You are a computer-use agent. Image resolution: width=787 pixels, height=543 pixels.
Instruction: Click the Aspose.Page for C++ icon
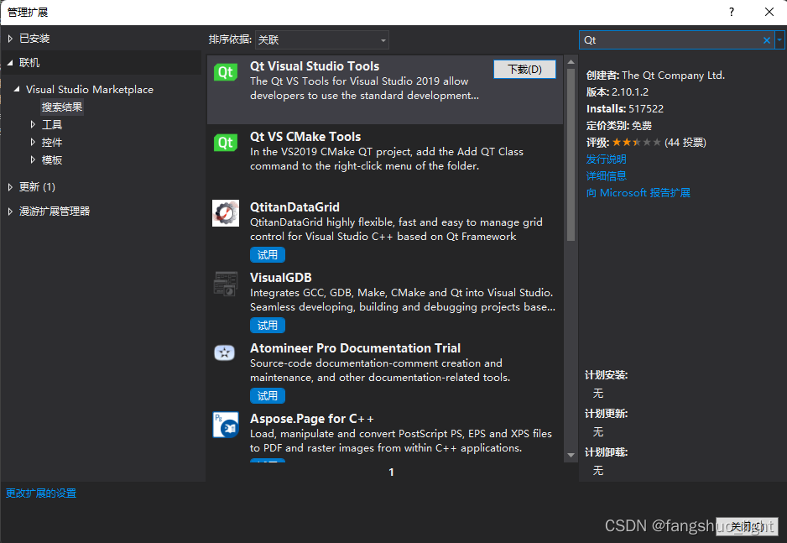pyautogui.click(x=226, y=425)
